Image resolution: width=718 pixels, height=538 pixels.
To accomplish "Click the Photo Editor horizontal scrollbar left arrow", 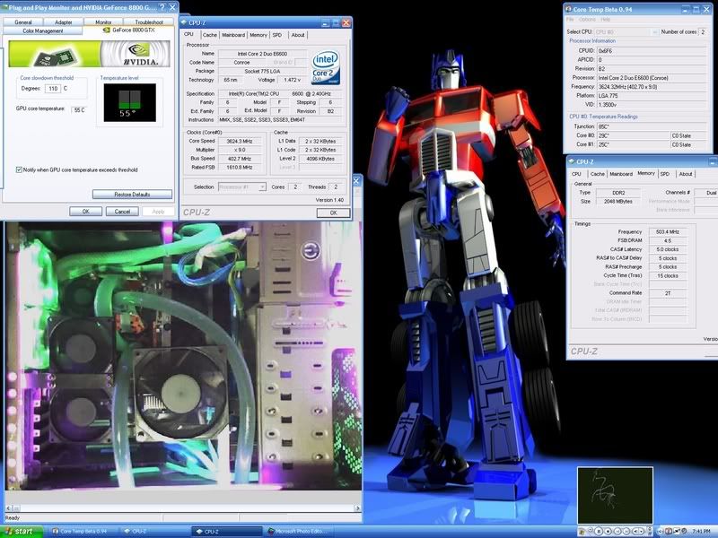I will click(x=9, y=508).
